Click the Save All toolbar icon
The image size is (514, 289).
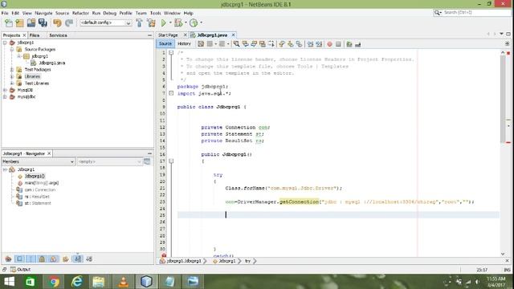[43, 22]
